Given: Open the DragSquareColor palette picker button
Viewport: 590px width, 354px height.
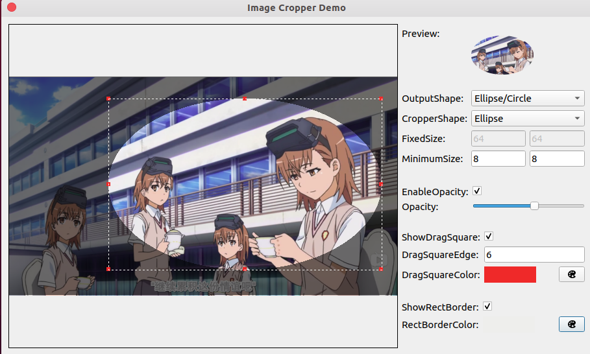Looking at the screenshot, I should tap(572, 274).
